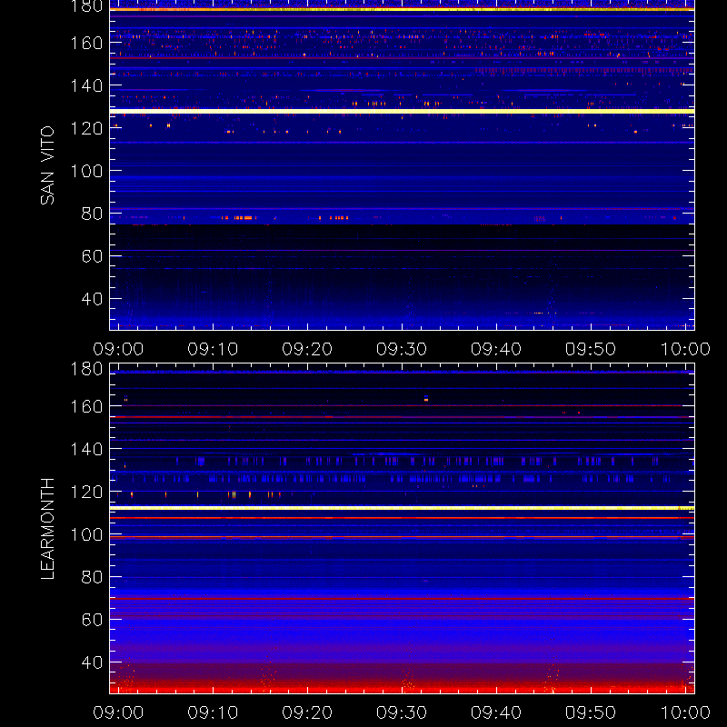727x727 pixels.
Task: Click the 09:10 time label under Learmonth plot
Action: coord(213,712)
